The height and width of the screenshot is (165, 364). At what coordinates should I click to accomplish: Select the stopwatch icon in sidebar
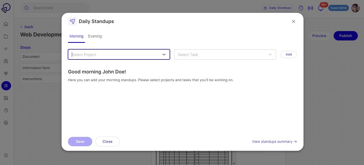(x=6, y=110)
